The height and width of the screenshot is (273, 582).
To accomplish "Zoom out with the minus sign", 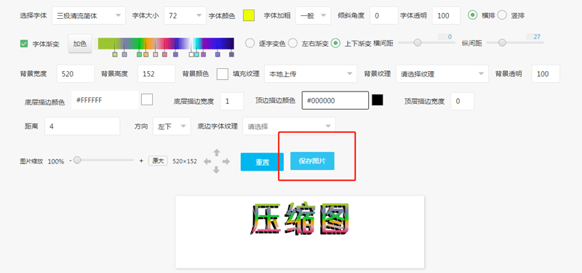I will 70,161.
